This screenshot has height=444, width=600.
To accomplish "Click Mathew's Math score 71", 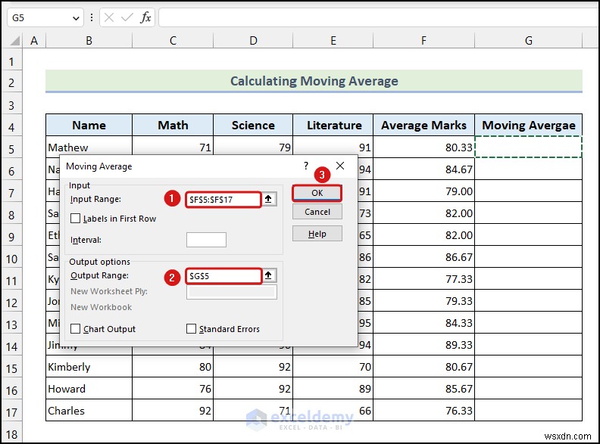I will (x=173, y=147).
